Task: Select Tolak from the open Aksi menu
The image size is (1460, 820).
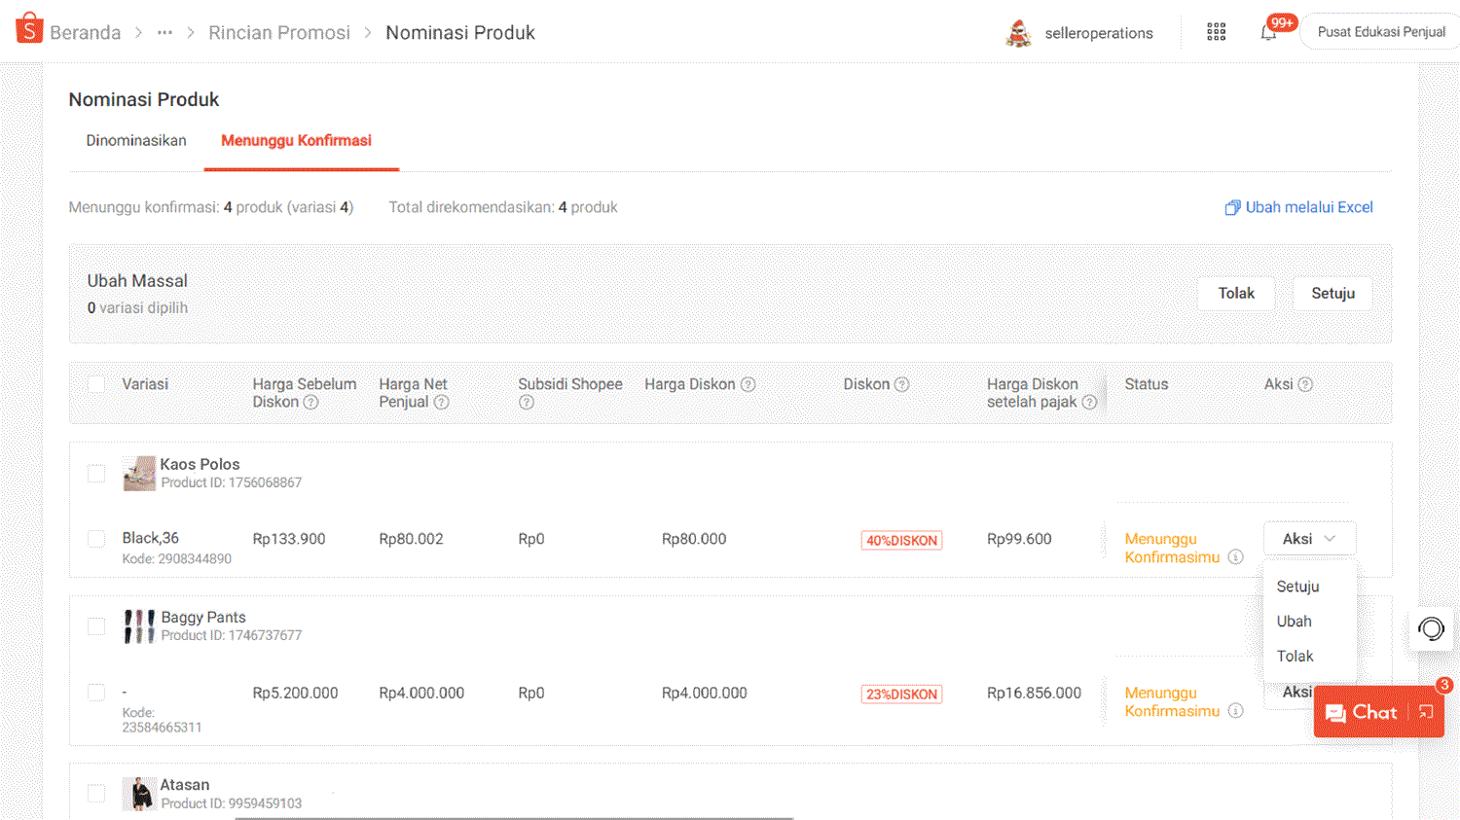Action: [1296, 656]
